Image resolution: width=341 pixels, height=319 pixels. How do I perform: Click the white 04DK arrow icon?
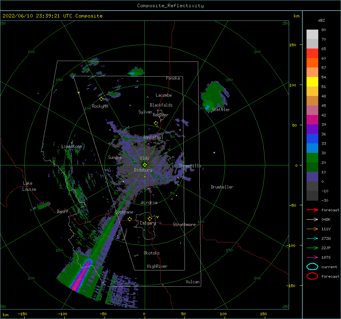coord(312,219)
